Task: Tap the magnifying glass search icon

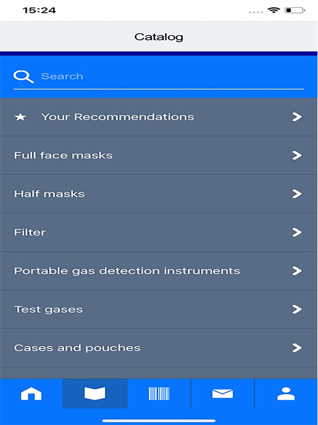Action: (23, 76)
